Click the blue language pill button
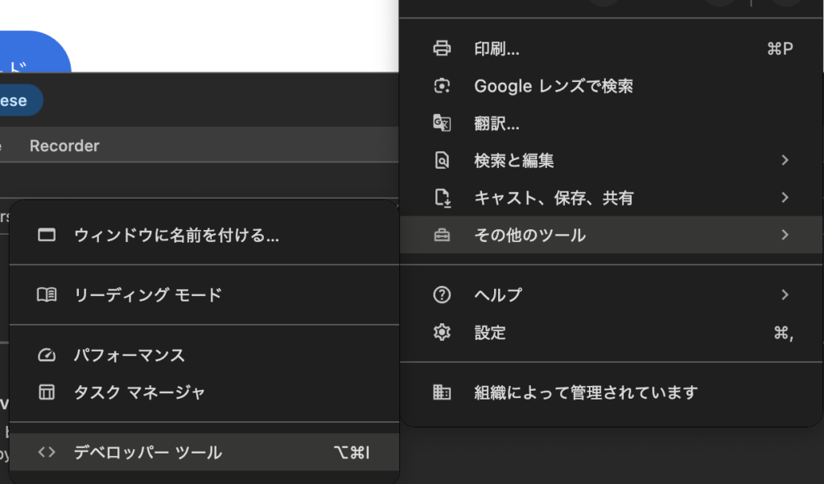The image size is (824, 484). pos(16,100)
